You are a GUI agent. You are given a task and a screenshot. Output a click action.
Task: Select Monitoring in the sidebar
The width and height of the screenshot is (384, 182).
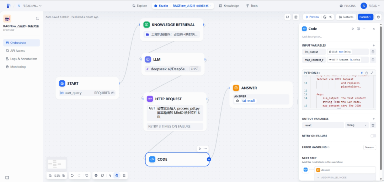(22, 66)
